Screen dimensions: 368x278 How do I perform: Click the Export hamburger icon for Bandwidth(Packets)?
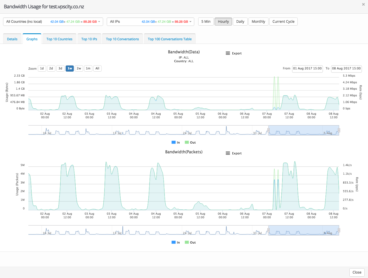click(x=228, y=153)
